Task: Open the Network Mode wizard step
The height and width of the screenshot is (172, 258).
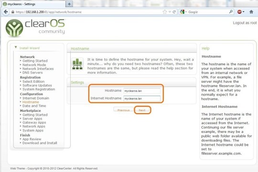Action: click(x=34, y=65)
